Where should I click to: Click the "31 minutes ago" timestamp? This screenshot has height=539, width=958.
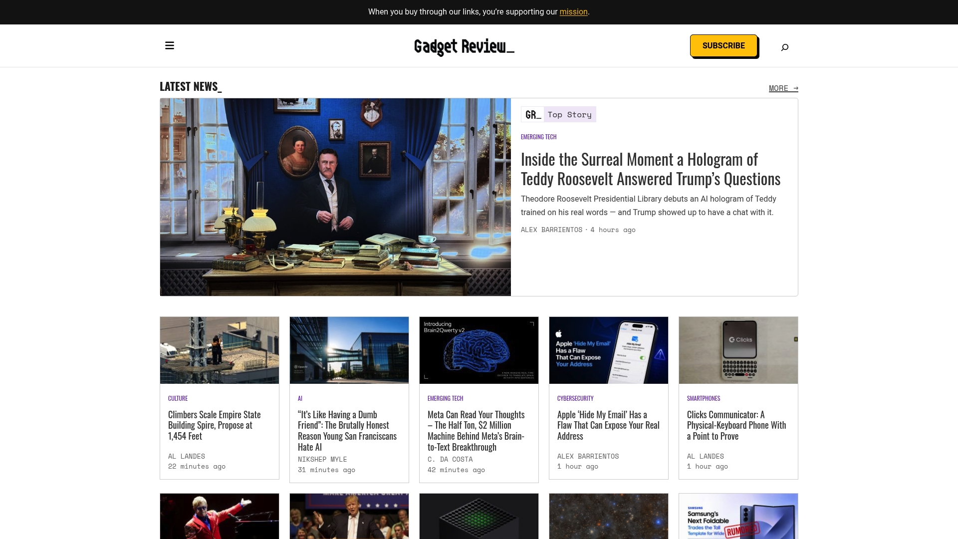coord(326,470)
